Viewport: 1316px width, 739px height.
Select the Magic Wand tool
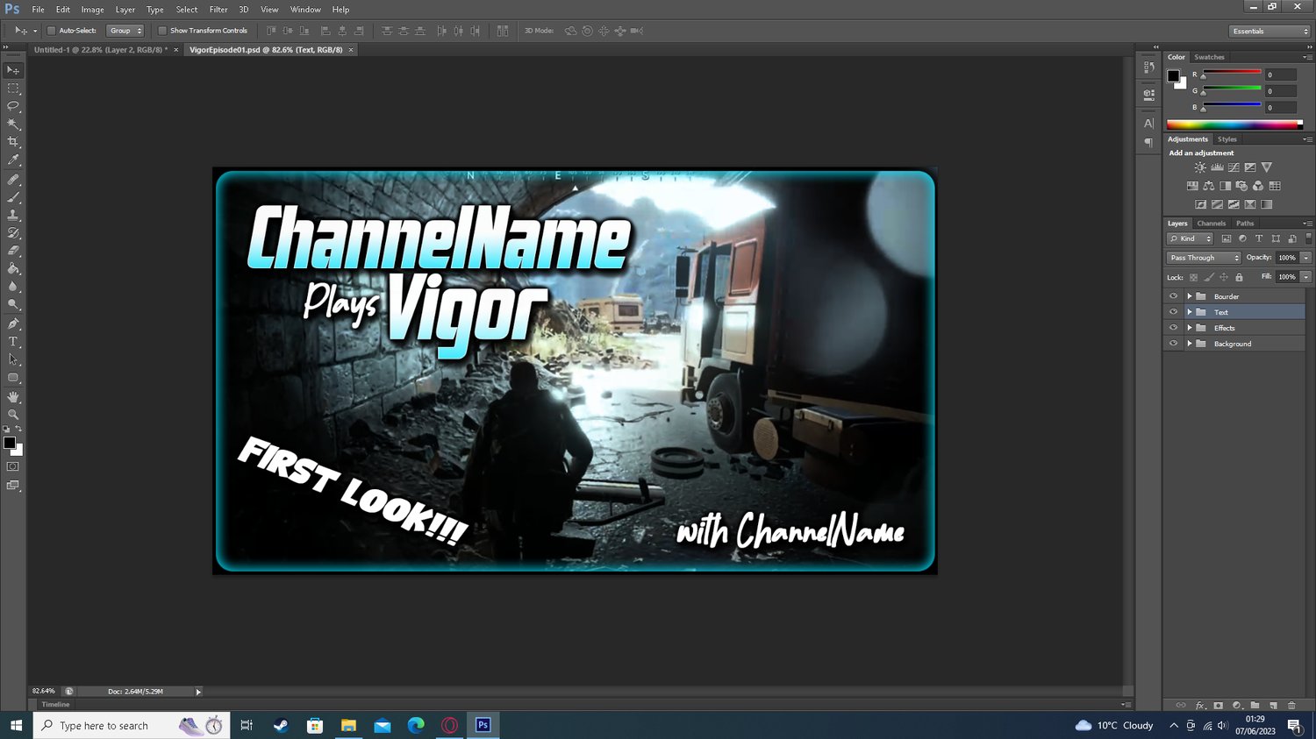13,124
